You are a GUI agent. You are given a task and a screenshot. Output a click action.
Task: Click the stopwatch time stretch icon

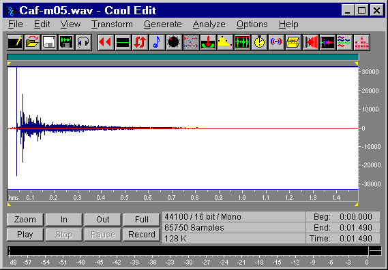click(259, 42)
